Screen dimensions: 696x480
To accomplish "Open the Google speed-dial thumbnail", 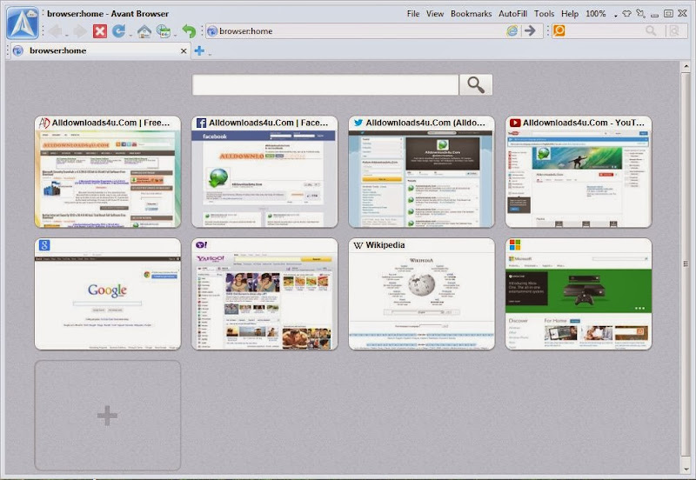I will click(108, 294).
